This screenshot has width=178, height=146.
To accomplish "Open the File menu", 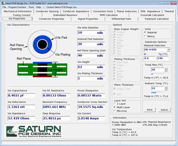I will [x=4, y=7].
